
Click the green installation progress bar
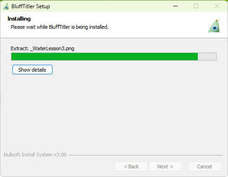(x=114, y=57)
